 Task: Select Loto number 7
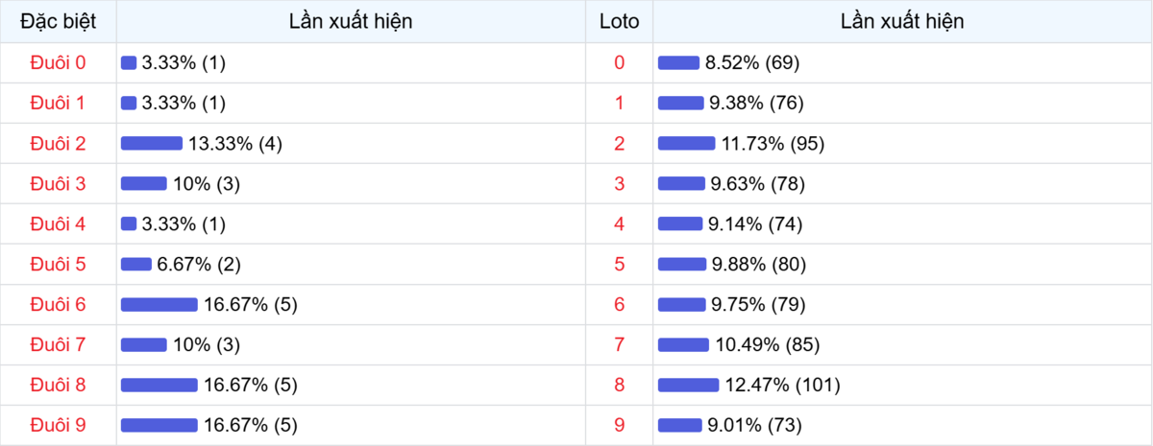[x=619, y=345]
